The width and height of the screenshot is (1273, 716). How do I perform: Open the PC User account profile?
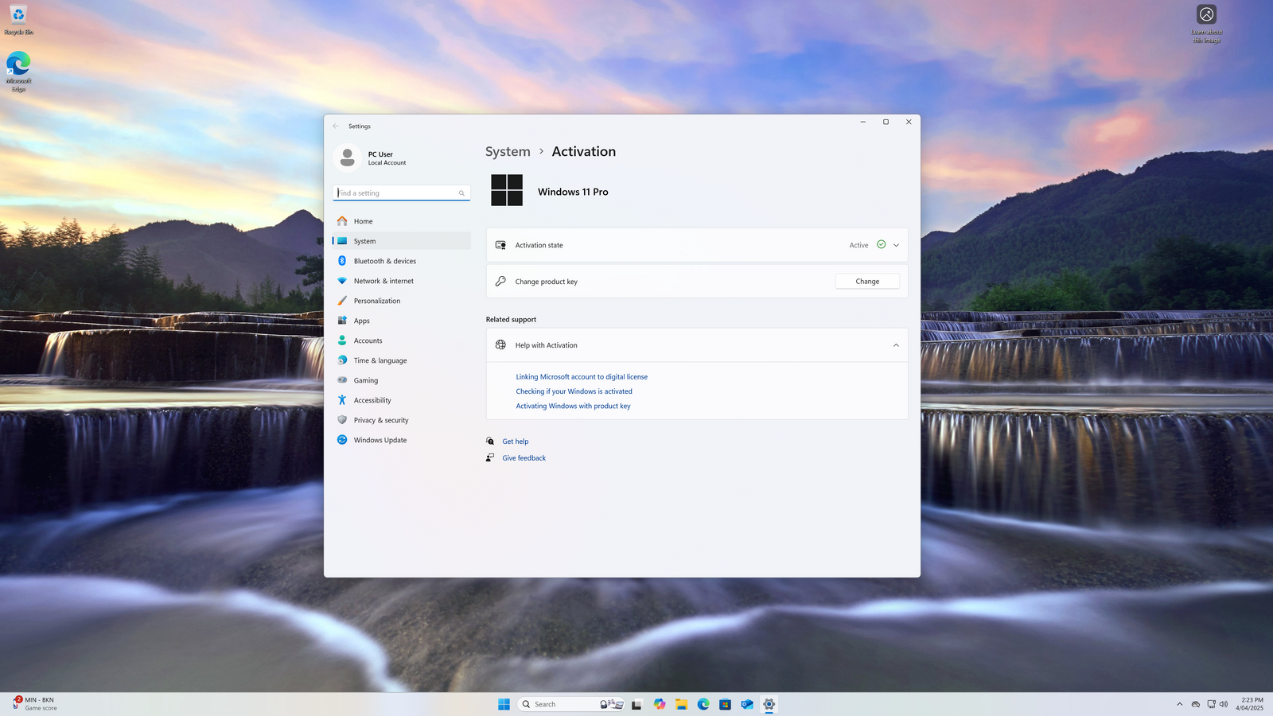[x=371, y=158]
